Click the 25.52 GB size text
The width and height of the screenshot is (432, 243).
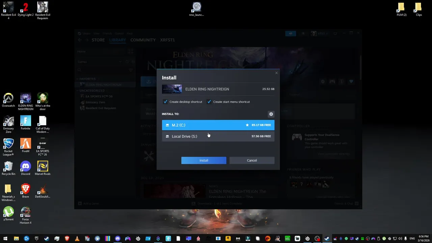click(x=268, y=89)
